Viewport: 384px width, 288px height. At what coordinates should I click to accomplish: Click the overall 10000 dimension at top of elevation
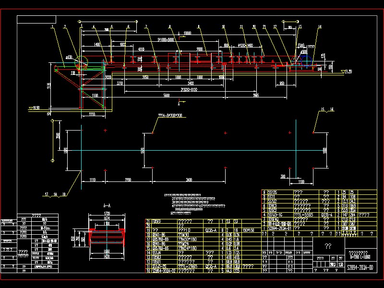pos(187,33)
